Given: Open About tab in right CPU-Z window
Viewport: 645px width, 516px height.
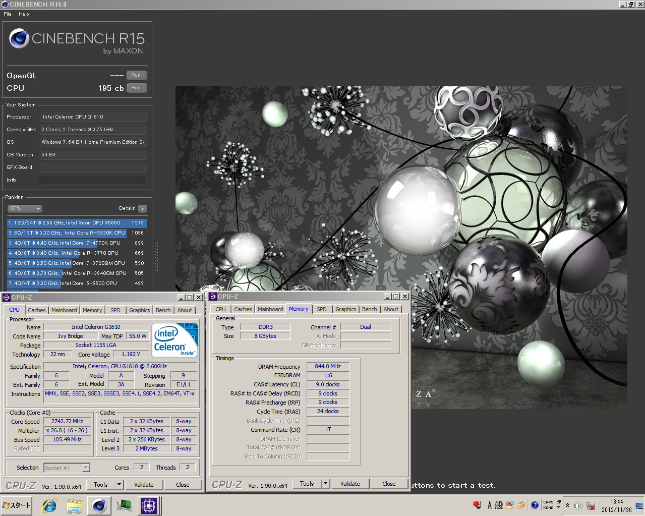Looking at the screenshot, I should pyautogui.click(x=391, y=309).
